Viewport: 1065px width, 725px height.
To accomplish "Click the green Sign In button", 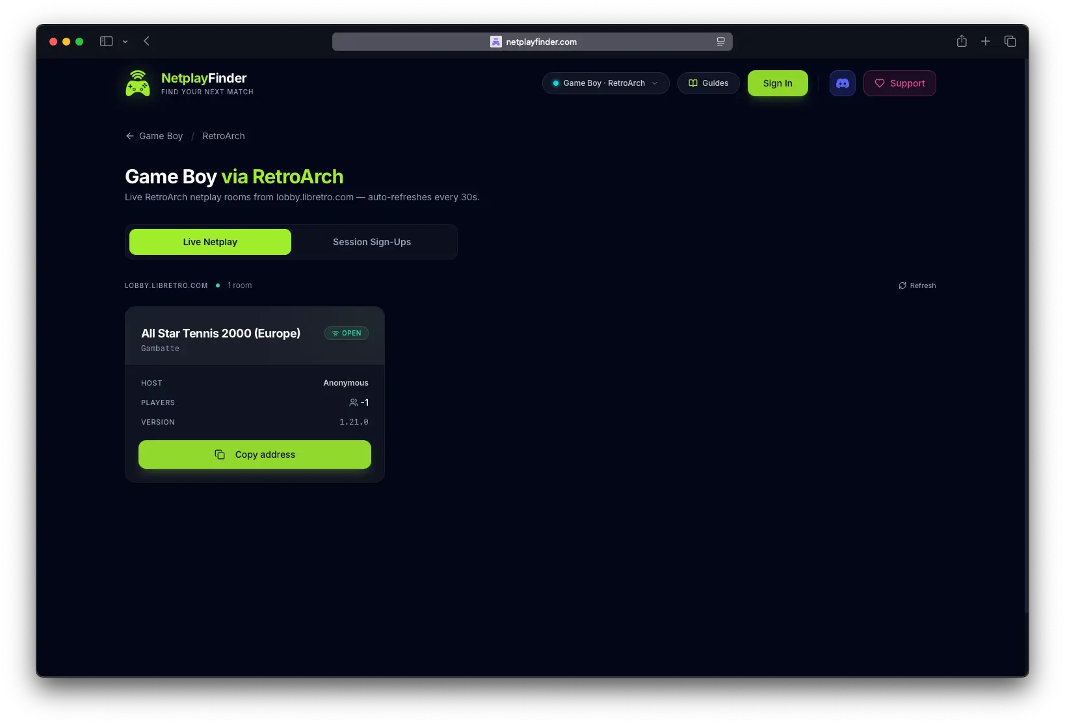I will [778, 83].
